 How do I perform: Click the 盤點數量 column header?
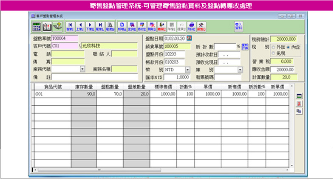[110, 87]
